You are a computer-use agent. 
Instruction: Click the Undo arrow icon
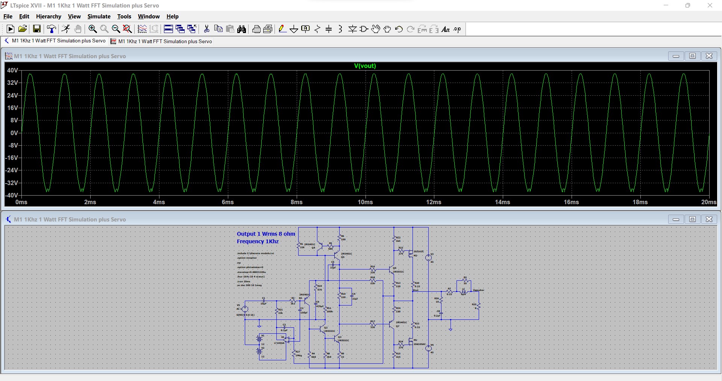click(x=399, y=29)
